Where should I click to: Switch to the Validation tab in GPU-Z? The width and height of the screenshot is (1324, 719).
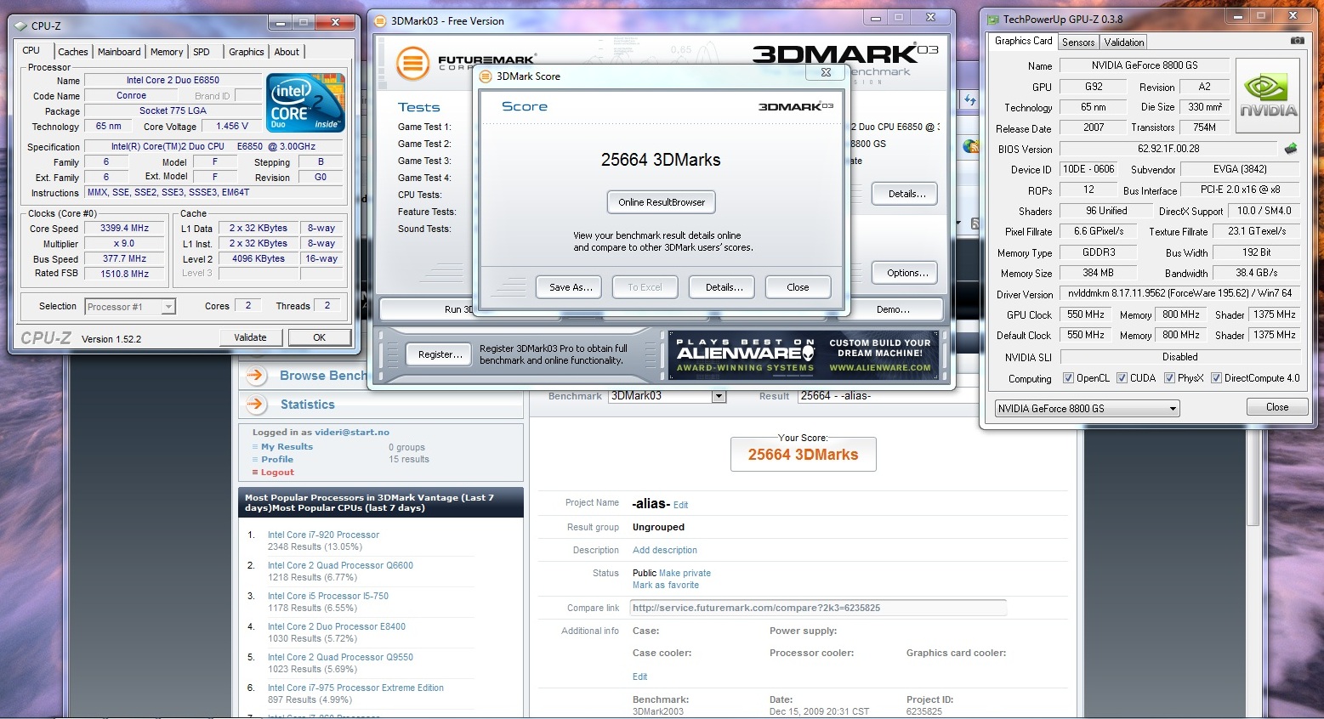[1124, 42]
